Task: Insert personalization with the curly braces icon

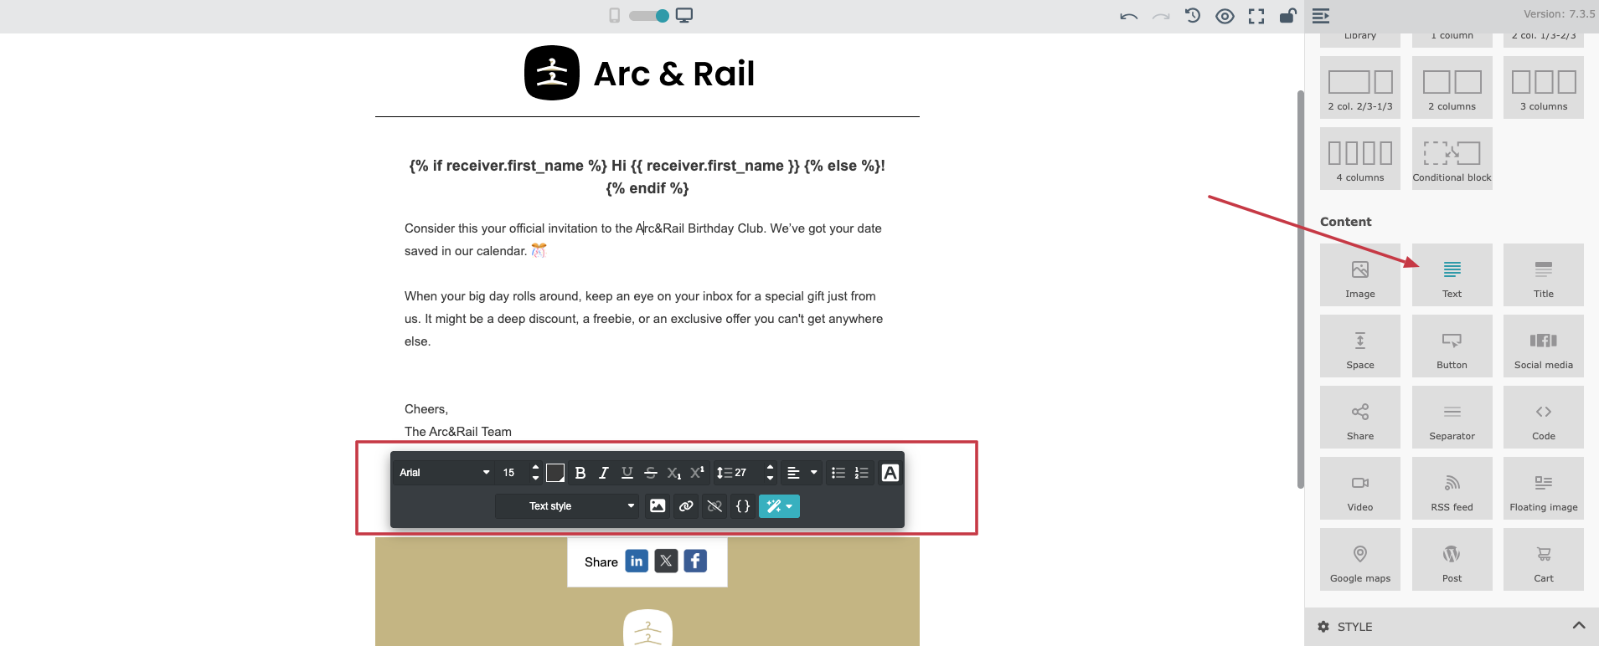Action: (743, 506)
